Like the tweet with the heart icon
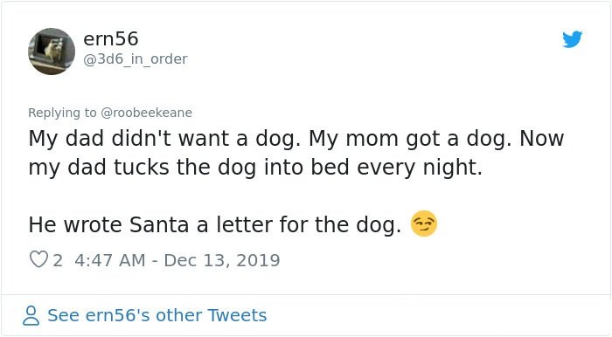This screenshot has height=337, width=612. click(x=38, y=259)
